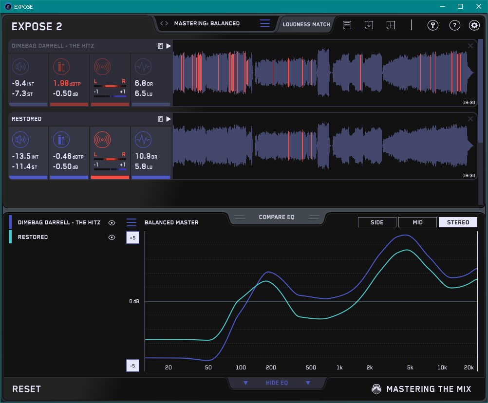Click the Reset button
Image resolution: width=488 pixels, height=403 pixels.
coord(27,389)
